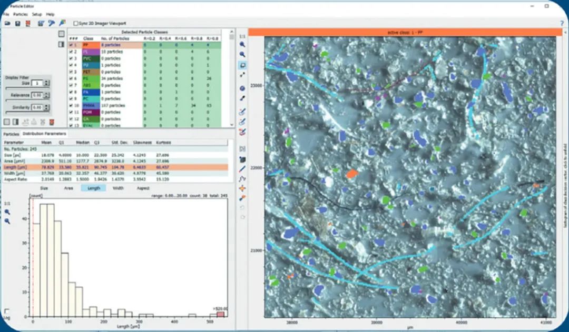
Task: Click the open folder icon in toolbar
Action: click(x=7, y=24)
